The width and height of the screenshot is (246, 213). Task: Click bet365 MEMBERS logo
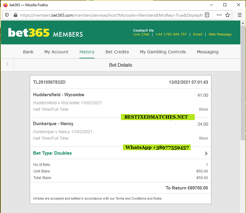pos(46,33)
